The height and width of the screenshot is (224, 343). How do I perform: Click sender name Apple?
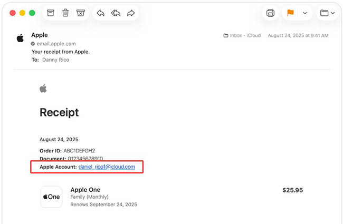click(40, 35)
